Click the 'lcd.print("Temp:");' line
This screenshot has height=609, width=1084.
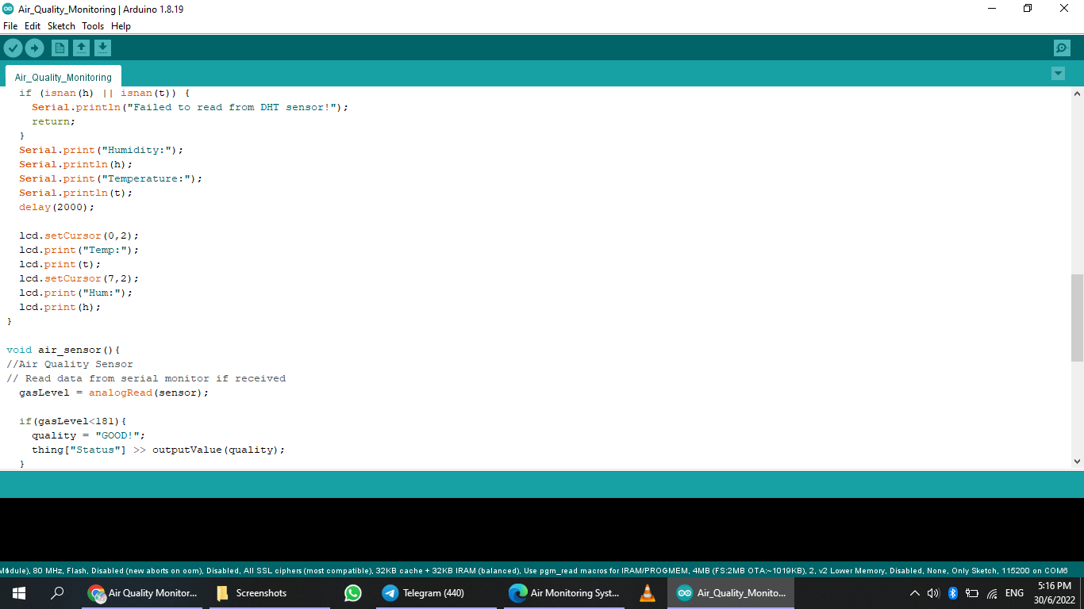(79, 250)
